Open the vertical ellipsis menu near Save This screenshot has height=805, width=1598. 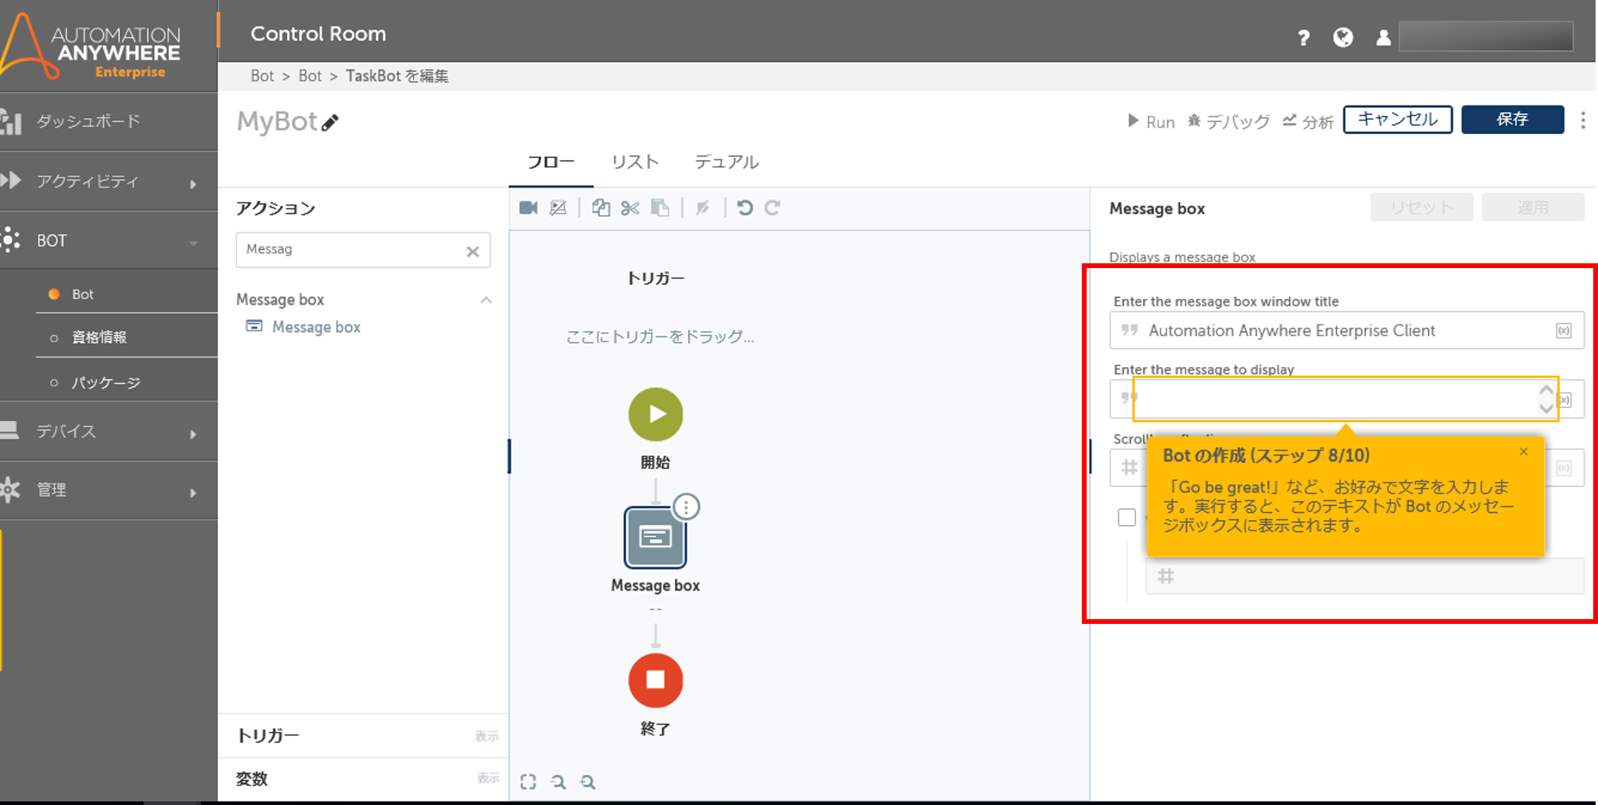tap(1583, 120)
